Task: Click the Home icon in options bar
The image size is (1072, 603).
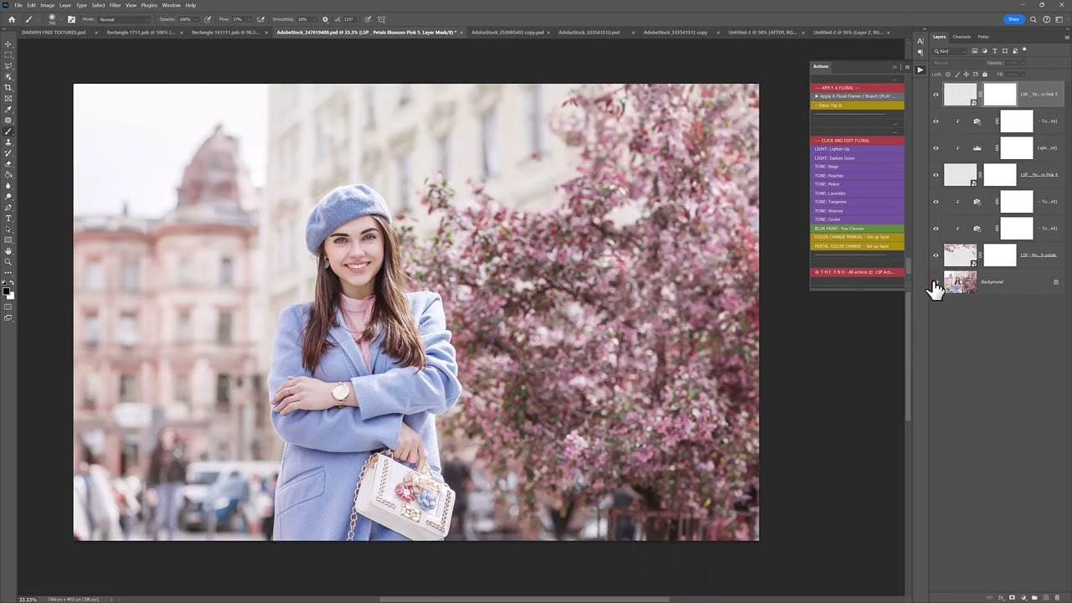Action: 11,19
